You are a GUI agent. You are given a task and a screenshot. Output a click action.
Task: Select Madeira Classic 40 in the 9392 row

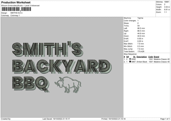[162, 59]
